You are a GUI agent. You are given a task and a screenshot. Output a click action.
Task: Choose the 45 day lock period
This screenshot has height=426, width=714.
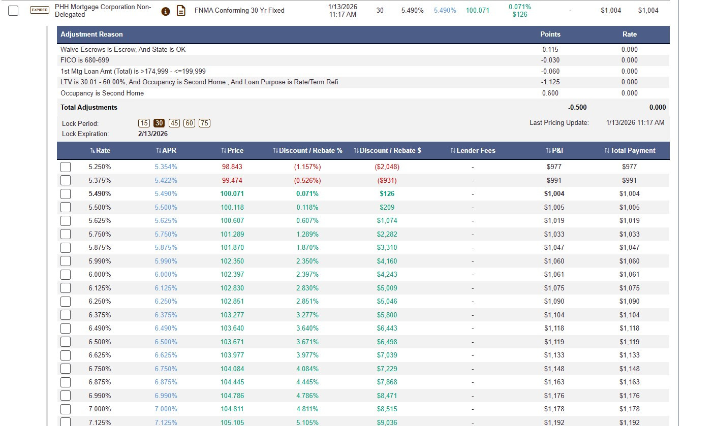click(x=174, y=123)
